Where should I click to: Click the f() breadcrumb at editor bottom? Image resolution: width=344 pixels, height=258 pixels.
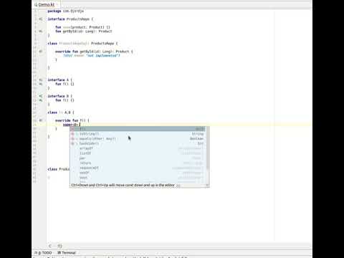click(x=59, y=246)
